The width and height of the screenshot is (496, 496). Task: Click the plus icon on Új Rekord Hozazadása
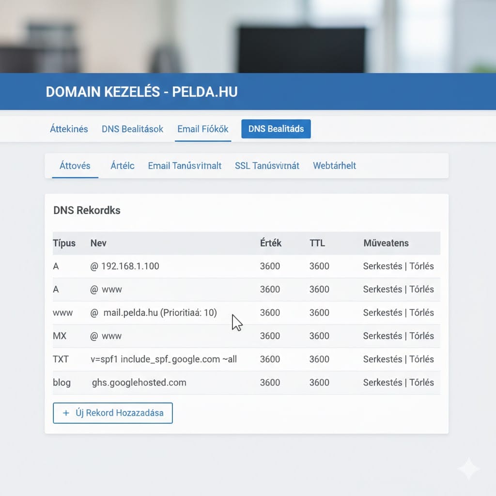(x=66, y=413)
